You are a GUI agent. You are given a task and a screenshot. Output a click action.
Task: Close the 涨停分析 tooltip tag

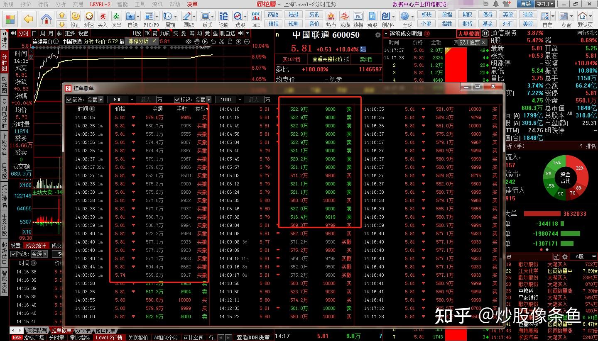coord(154,41)
